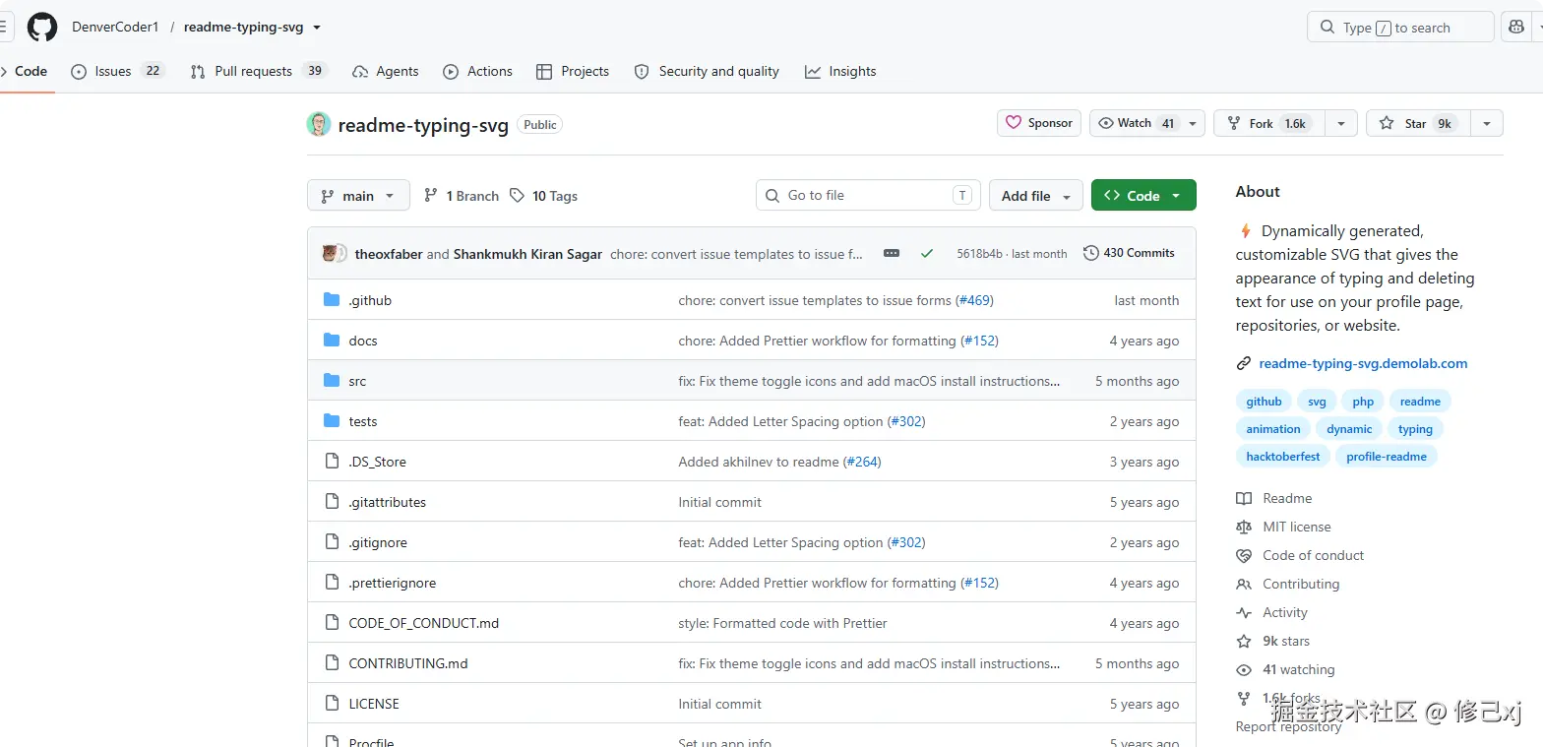1543x747 pixels.
Task: Open the 9k stars star icon
Action: 1244,642
